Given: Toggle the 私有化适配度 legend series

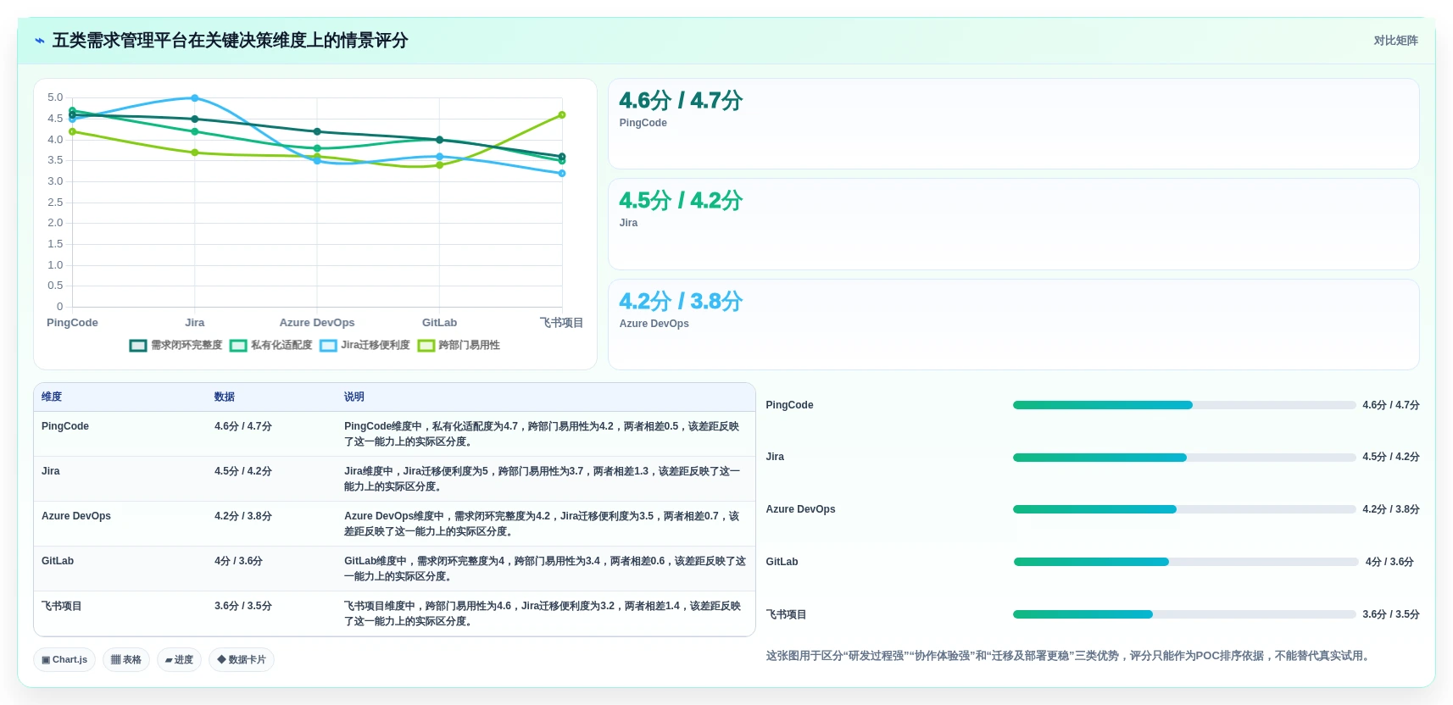Looking at the screenshot, I should point(270,345).
